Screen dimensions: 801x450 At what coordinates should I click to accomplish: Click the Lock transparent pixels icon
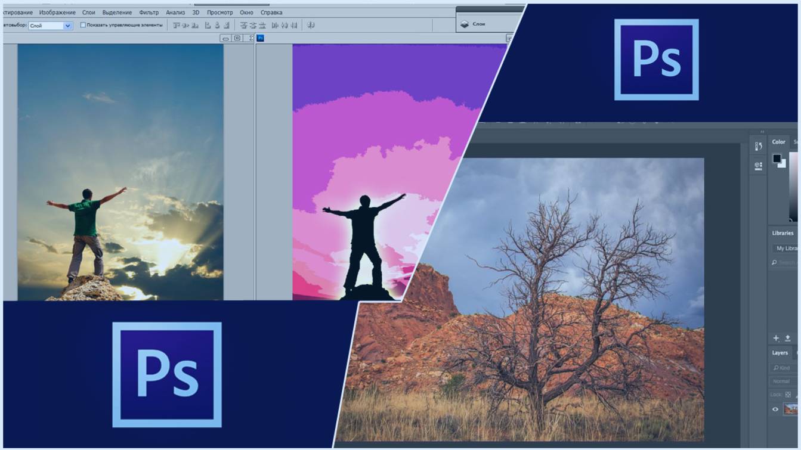coord(788,395)
